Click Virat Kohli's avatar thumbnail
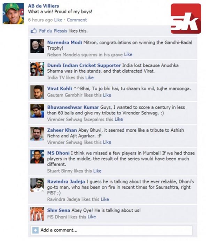This screenshot has width=209, height=241. pos(37,92)
